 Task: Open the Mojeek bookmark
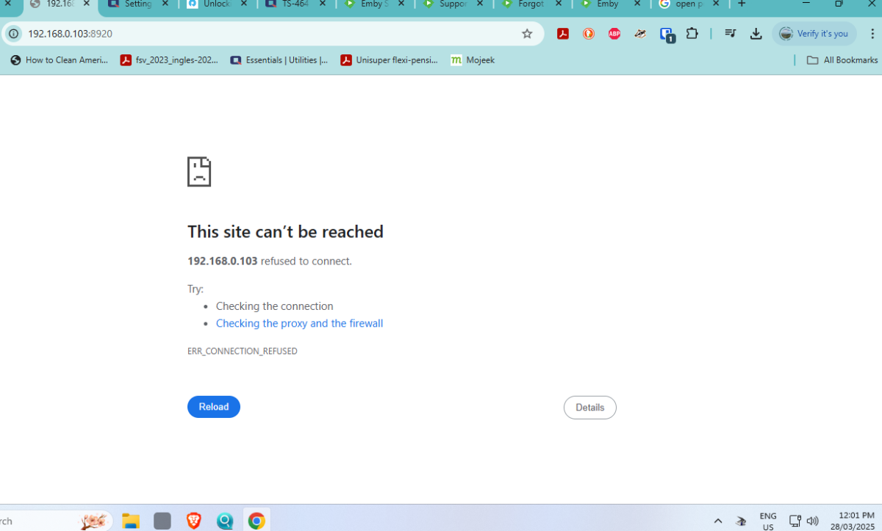point(472,60)
